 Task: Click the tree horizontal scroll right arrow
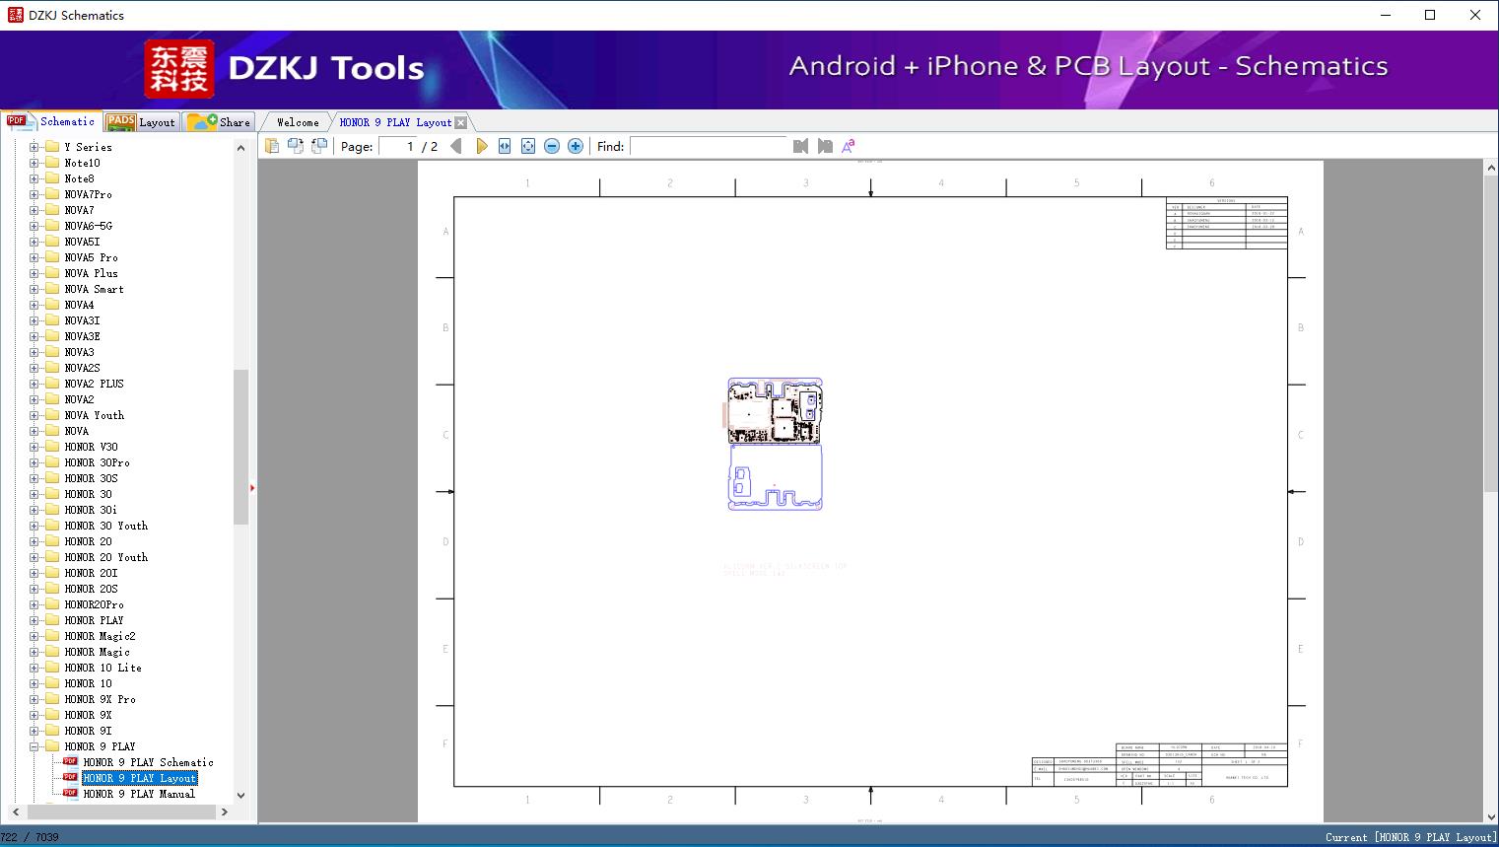[x=224, y=812]
